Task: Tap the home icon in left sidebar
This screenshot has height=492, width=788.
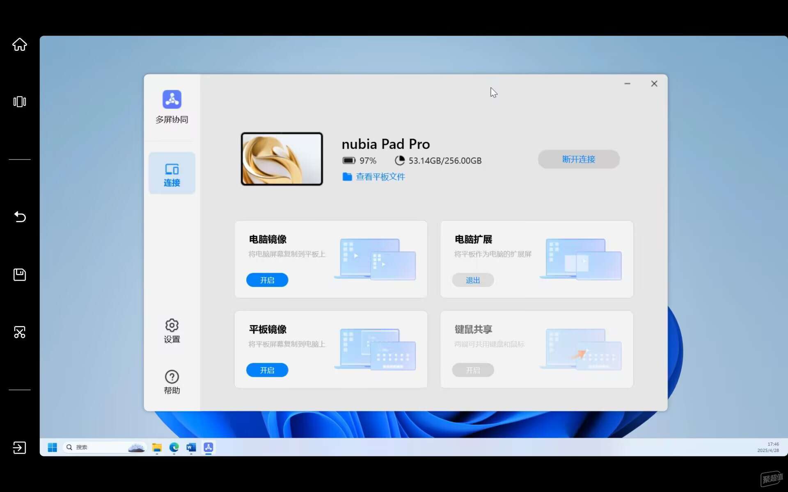Action: 19,44
